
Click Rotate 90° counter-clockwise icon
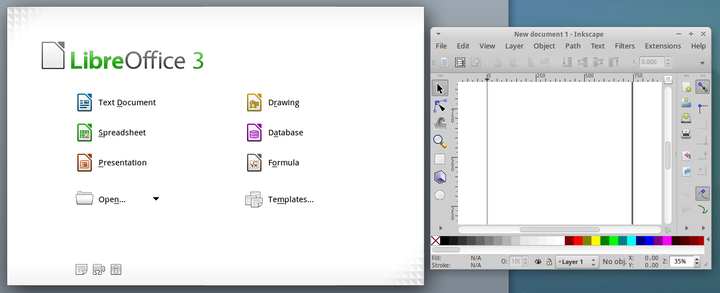click(499, 62)
